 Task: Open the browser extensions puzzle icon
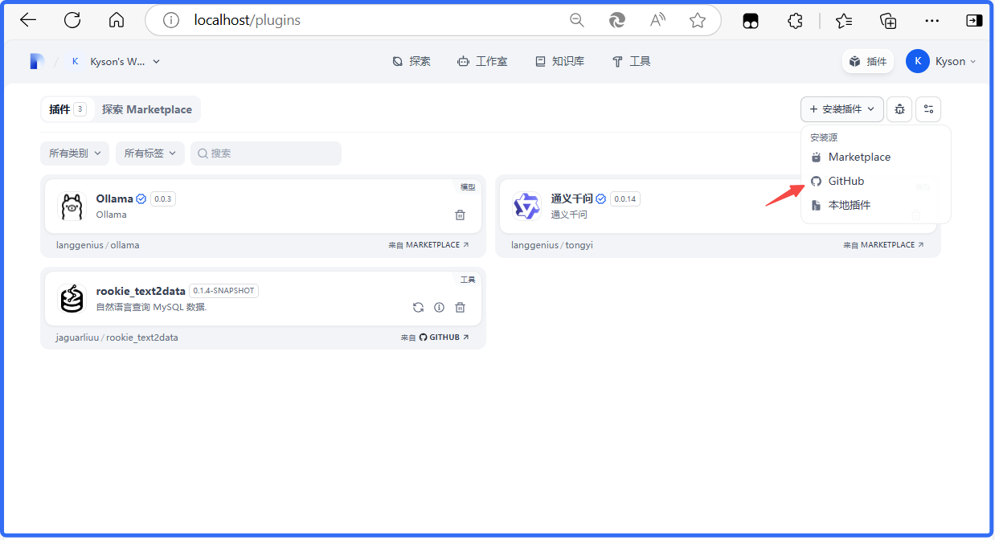795,20
